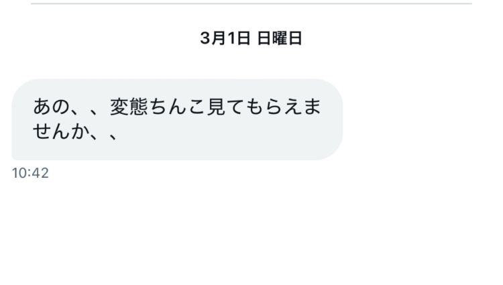Click the kanji 変態 in the message
The height and width of the screenshot is (285, 503).
[x=129, y=107]
